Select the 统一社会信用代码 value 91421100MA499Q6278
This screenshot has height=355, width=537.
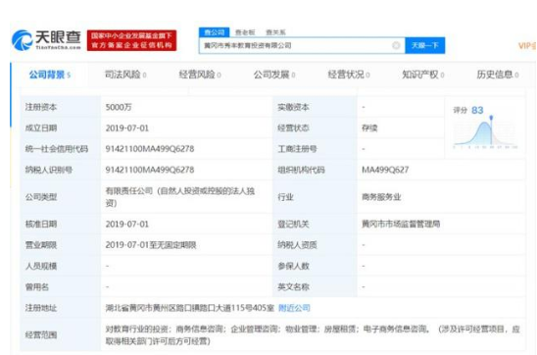150,149
